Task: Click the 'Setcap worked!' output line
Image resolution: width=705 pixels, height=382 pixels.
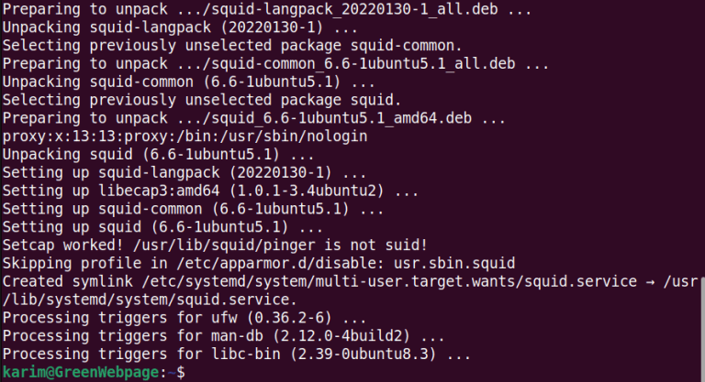Action: (x=215, y=246)
